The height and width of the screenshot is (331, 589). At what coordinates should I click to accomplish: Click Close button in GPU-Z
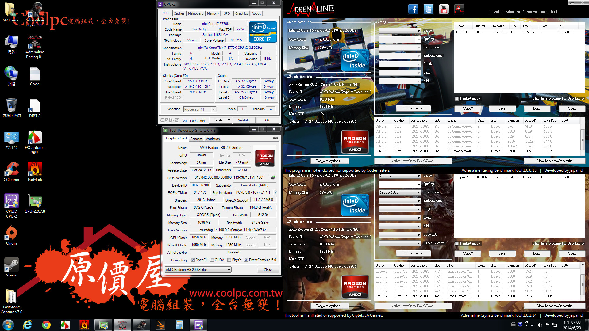tap(268, 270)
